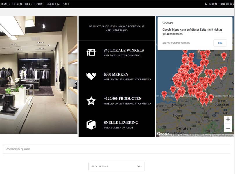
Task: Select the Premium menu item
Action: pos(53,4)
